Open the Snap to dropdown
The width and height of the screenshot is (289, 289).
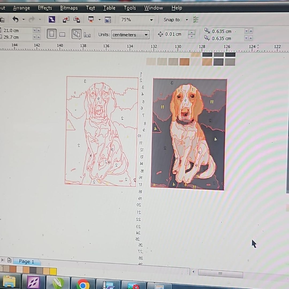click(x=187, y=20)
